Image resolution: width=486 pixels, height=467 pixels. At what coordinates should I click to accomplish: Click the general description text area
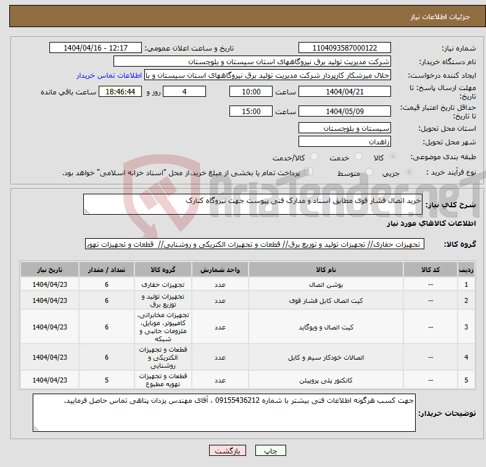(253, 204)
